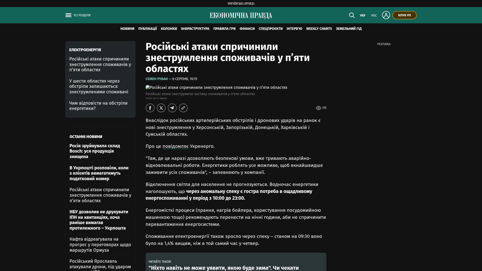This screenshot has width=482, height=271.
Task: Open 'Нафта відреагувала на прогрес' news item
Action: coord(100,245)
